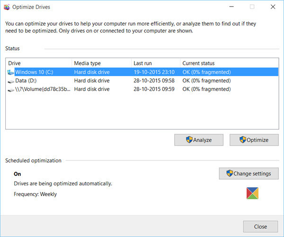Click the Optimize Drives title bar icon
The width and height of the screenshot is (284, 237).
pos(7,7)
